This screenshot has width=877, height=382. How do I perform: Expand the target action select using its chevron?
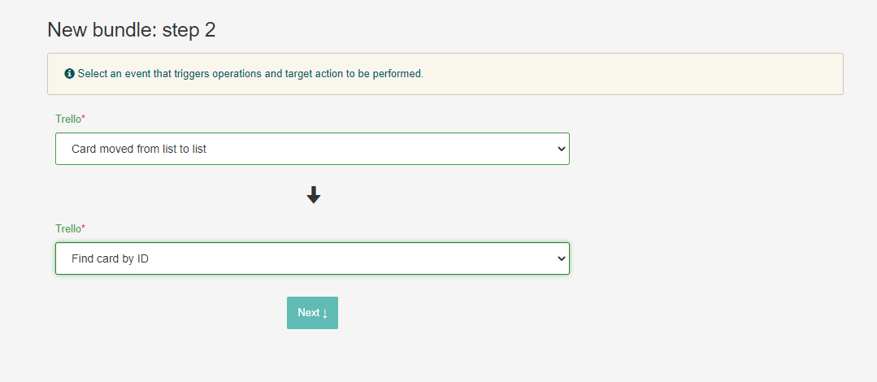coord(560,258)
